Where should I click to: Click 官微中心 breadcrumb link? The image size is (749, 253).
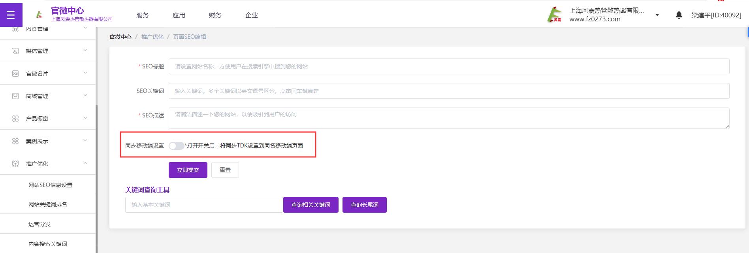(x=120, y=37)
